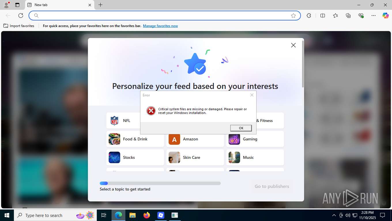Open the profile icon
Viewport: 392px width, 221px height.
tap(6, 5)
